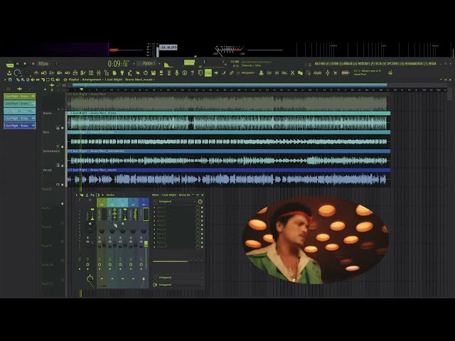The width and height of the screenshot is (455, 341).
Task: Toggle playlist magnet snap icon
Action: coord(10,80)
